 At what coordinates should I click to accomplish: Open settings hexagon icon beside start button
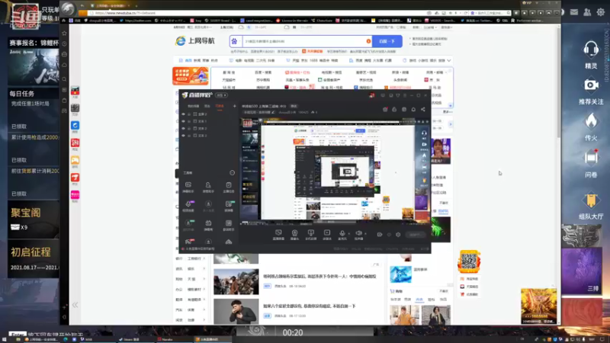click(398, 235)
